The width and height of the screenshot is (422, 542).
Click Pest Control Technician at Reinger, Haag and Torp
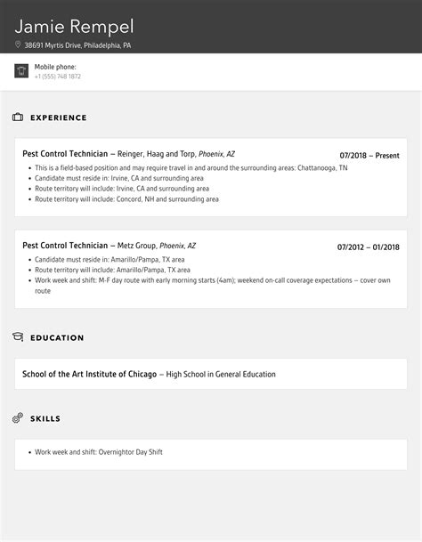tap(129, 154)
